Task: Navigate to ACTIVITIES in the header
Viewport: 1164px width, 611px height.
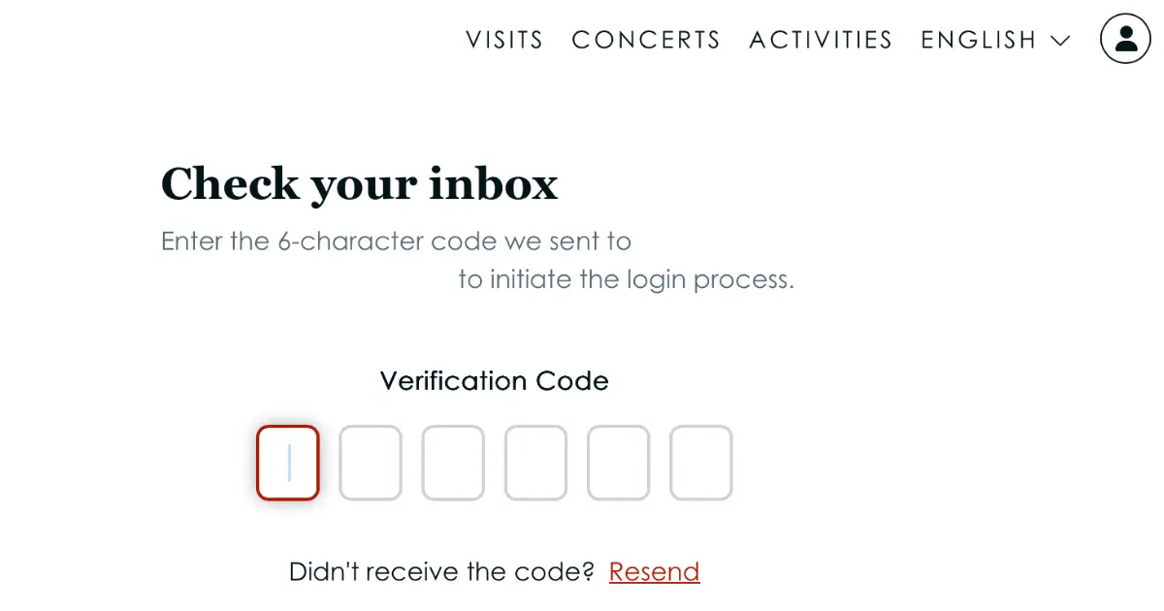Action: coord(821,40)
